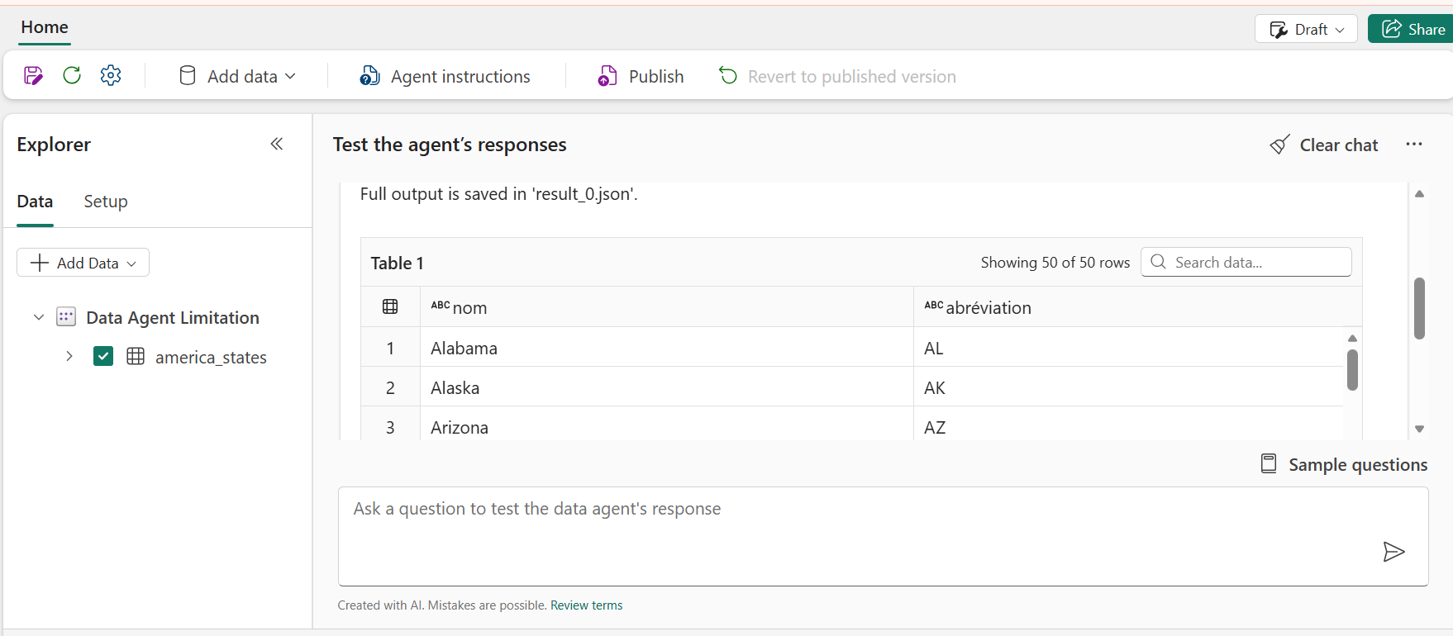Click the Share button
Viewport: 1453px width, 636px height.
pos(1412,29)
